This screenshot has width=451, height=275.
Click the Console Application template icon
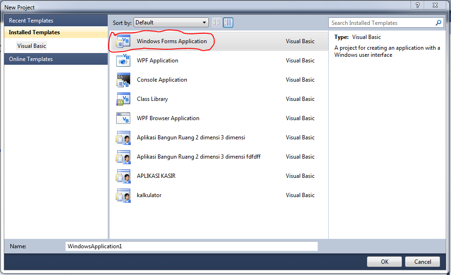click(123, 80)
